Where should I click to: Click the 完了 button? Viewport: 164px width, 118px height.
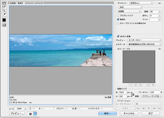(151, 114)
